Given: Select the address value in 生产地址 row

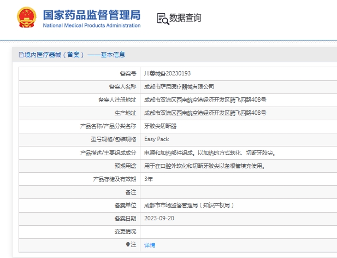Looking at the screenshot, I should pyautogui.click(x=205, y=113).
